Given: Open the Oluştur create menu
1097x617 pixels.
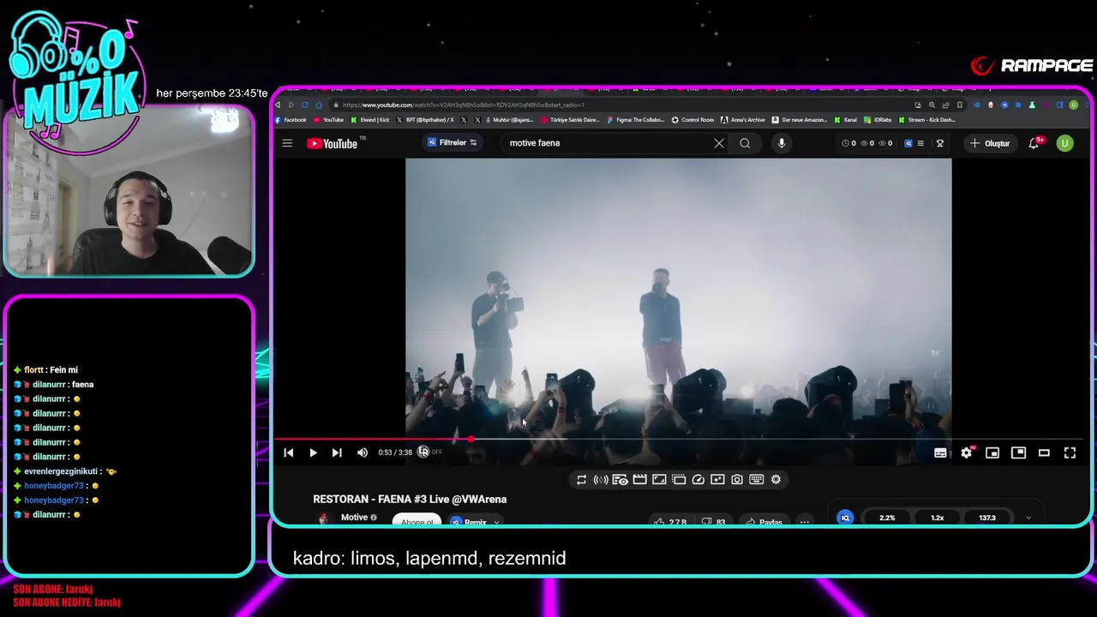Looking at the screenshot, I should point(990,143).
